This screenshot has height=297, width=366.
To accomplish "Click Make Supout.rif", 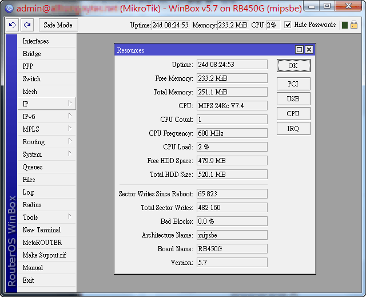I will point(47,255).
